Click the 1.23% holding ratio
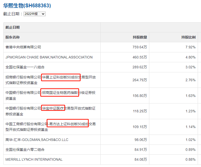This screenshot has width=201, height=167. pyautogui.click(x=191, y=111)
